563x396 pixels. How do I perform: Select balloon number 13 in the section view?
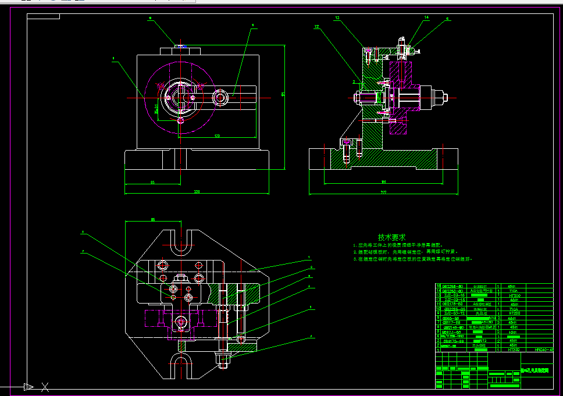pos(337,17)
